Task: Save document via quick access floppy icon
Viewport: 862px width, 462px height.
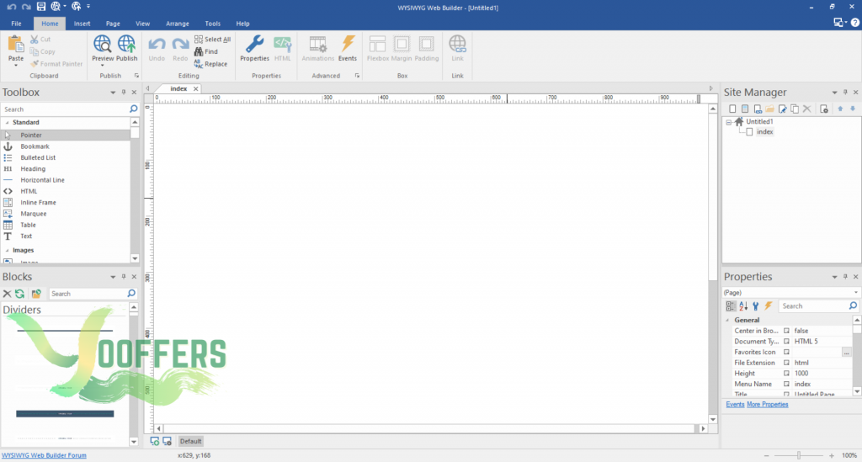Action: [x=40, y=7]
